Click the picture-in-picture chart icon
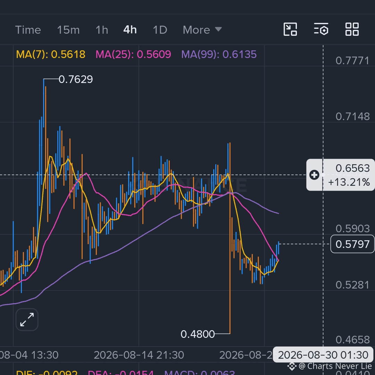The width and height of the screenshot is (375, 375). click(x=290, y=30)
